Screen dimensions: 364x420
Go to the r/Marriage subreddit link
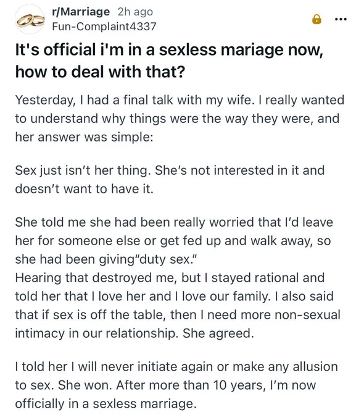point(81,12)
